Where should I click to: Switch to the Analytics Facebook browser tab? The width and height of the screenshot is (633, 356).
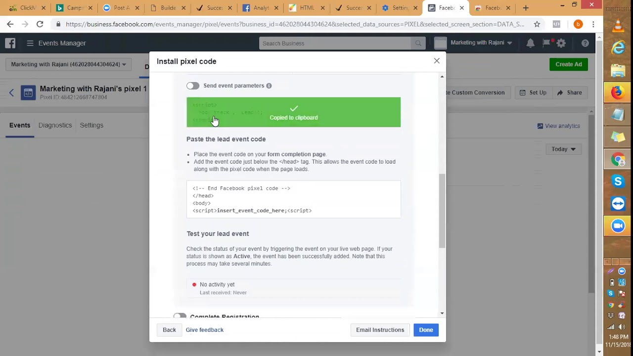coord(260,8)
